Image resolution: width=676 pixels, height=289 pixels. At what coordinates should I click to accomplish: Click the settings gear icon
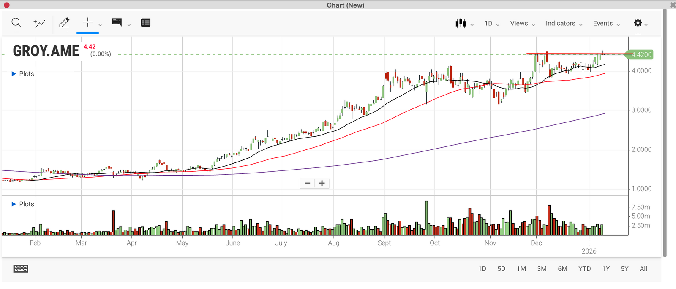click(638, 23)
